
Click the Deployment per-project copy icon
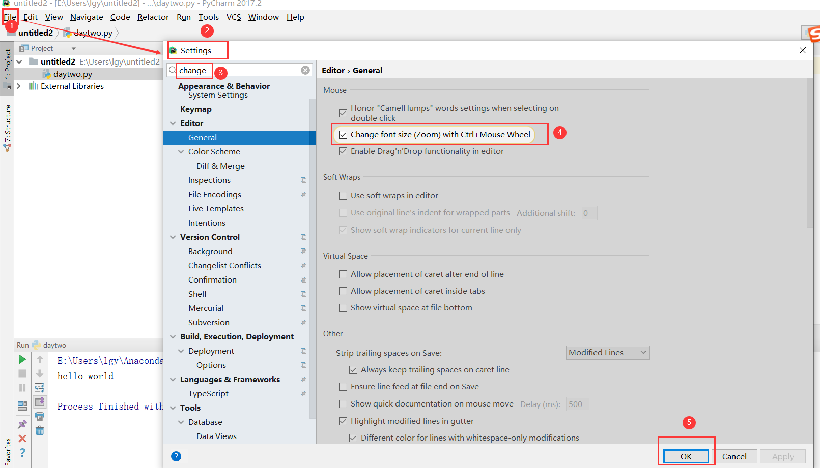[303, 351]
